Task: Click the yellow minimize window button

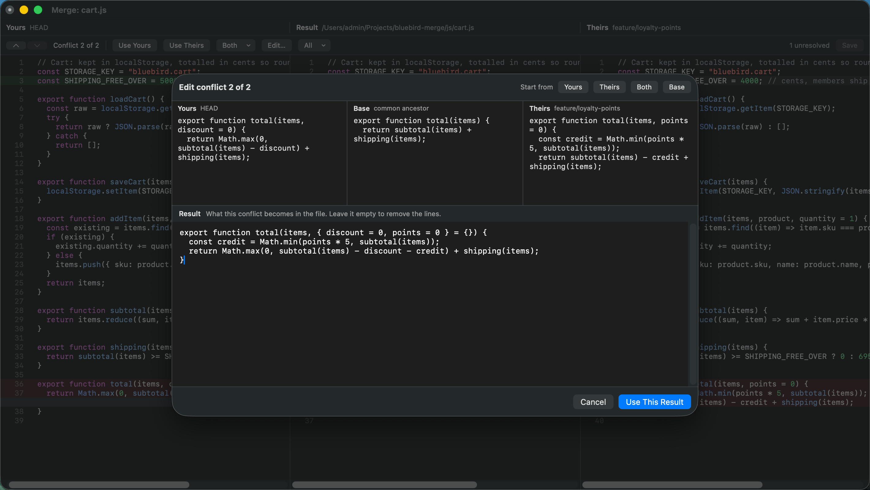Action: 24,10
